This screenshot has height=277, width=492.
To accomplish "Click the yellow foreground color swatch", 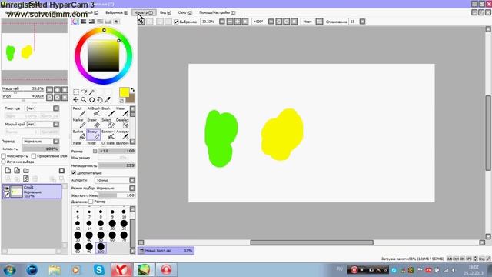I will click(x=125, y=92).
